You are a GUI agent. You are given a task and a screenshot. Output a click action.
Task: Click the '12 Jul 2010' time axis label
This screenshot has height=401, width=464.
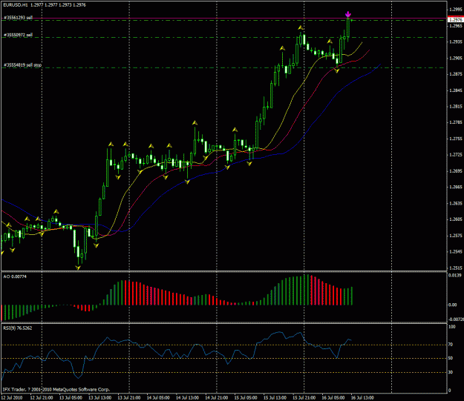pyautogui.click(x=12, y=398)
